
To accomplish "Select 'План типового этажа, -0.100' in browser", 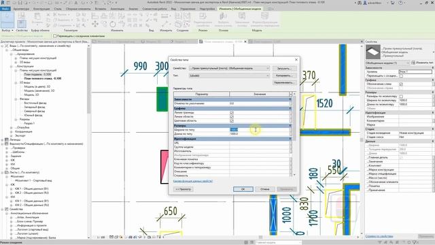I will (x=43, y=79).
